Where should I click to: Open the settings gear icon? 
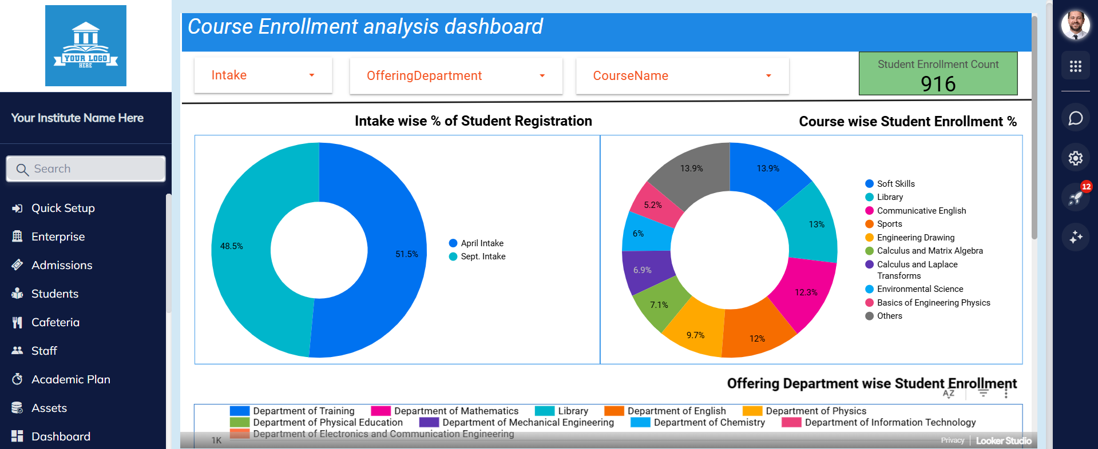coord(1075,158)
